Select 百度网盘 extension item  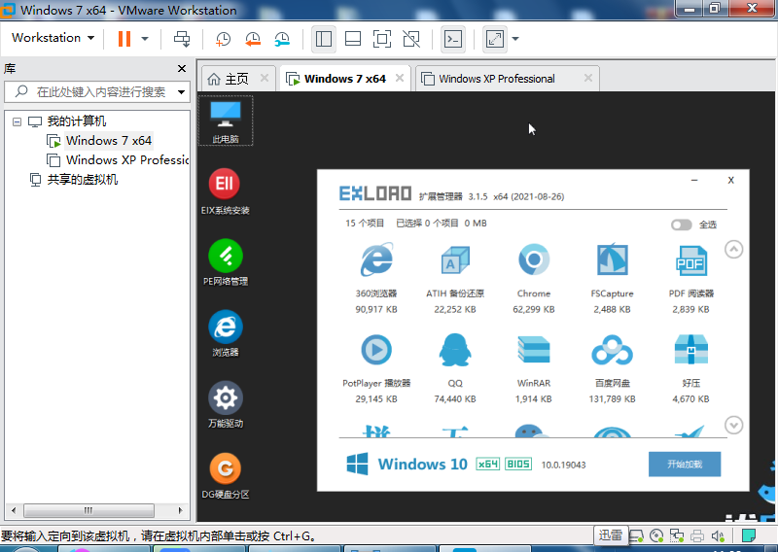[612, 368]
